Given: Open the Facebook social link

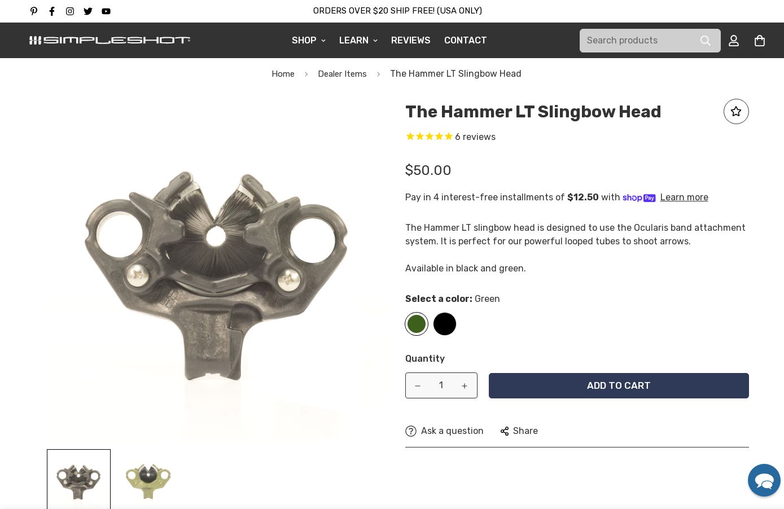Looking at the screenshot, I should (52, 11).
